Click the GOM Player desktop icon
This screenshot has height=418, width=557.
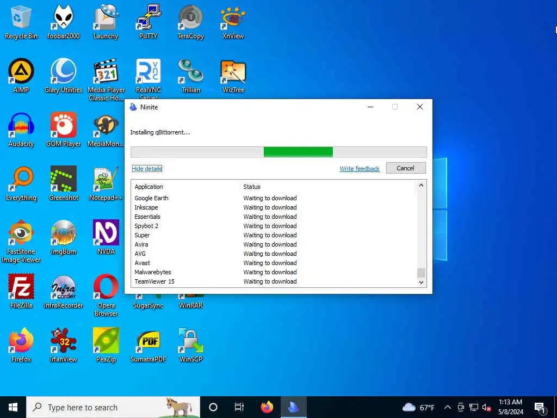click(63, 130)
